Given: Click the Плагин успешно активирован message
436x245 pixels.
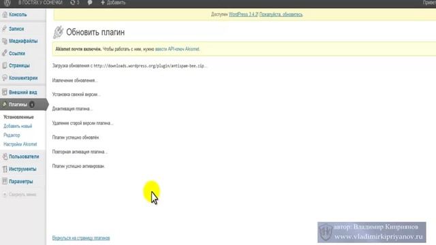Looking at the screenshot, I should pos(78,166).
